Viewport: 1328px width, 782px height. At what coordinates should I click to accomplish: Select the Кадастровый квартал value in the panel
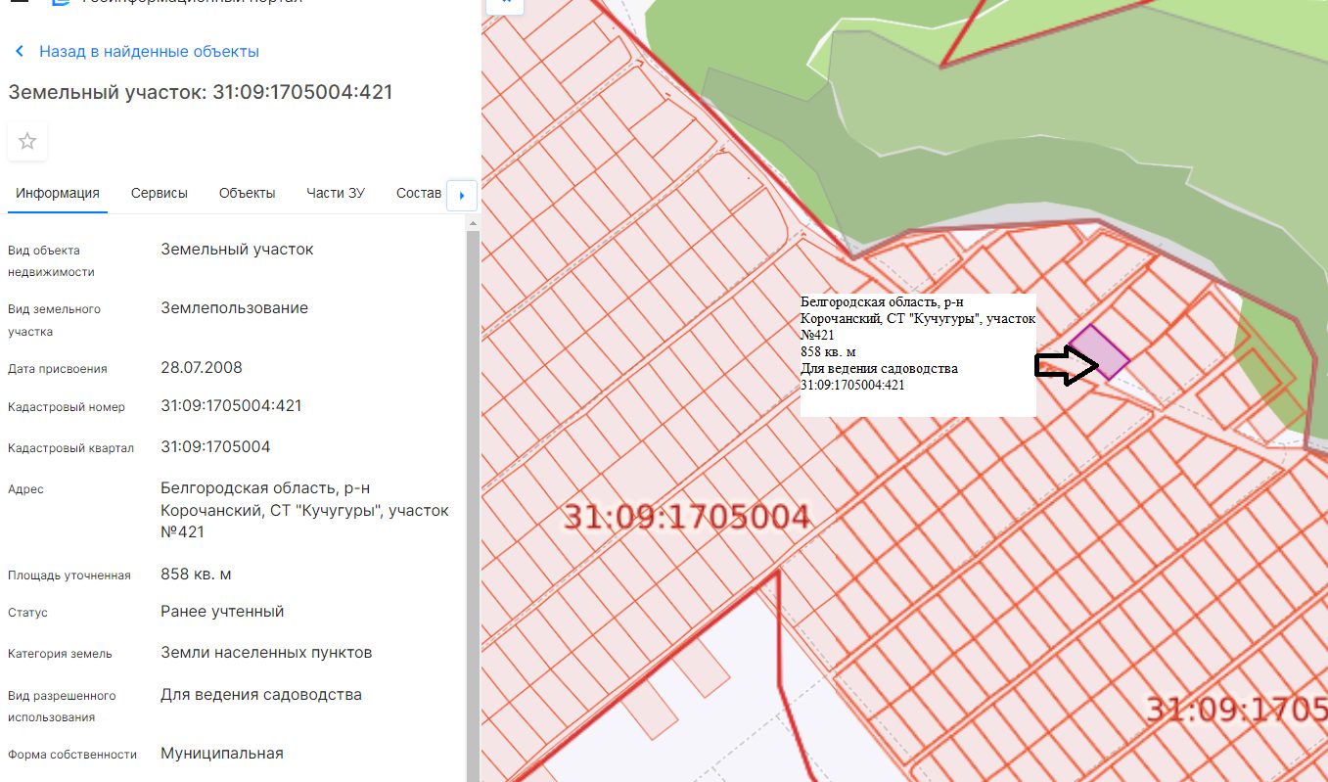(215, 447)
